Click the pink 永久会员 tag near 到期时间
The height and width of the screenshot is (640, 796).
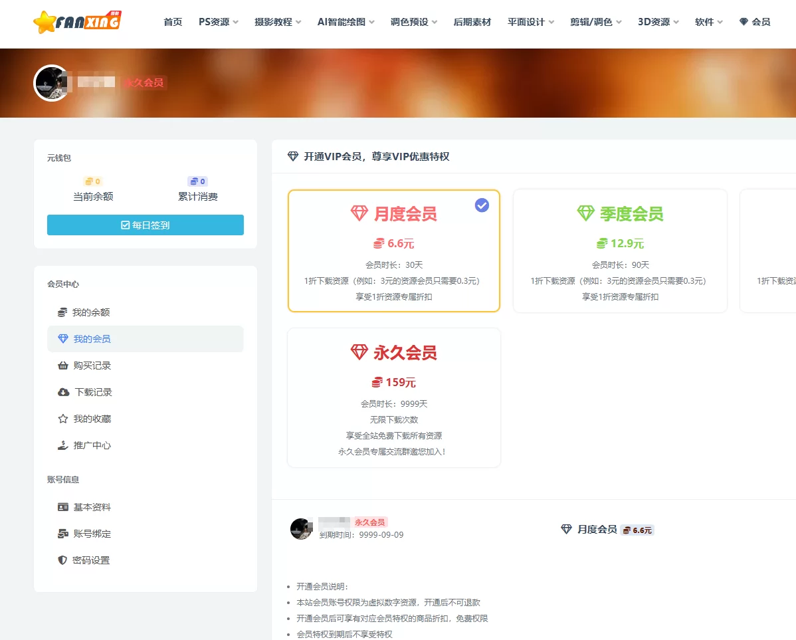click(x=369, y=522)
